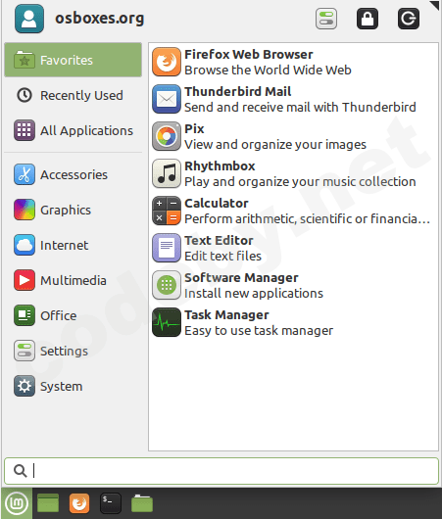Open system settings icon beside lock
Screen dimensions: 442x519
(x=326, y=19)
